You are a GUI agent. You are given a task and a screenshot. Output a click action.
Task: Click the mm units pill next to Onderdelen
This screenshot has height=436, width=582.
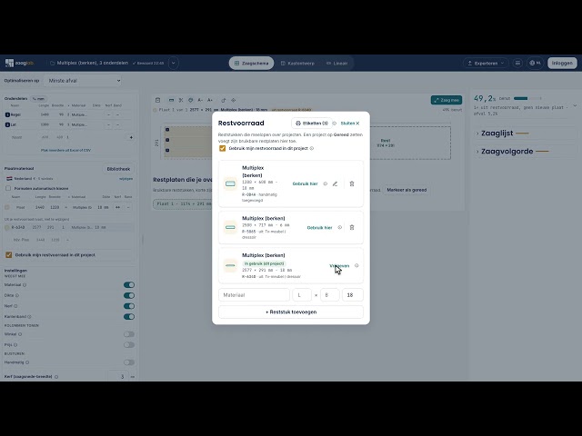[38, 99]
